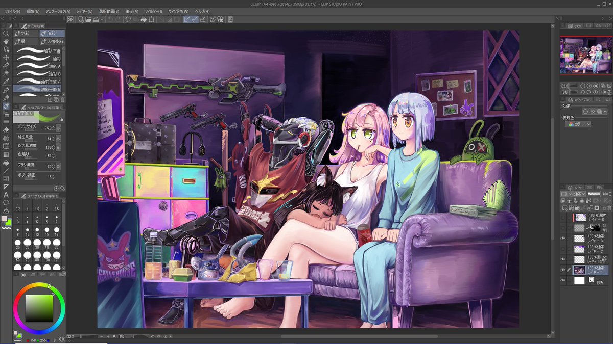Zoom in using navigator plus icon

(x=589, y=86)
